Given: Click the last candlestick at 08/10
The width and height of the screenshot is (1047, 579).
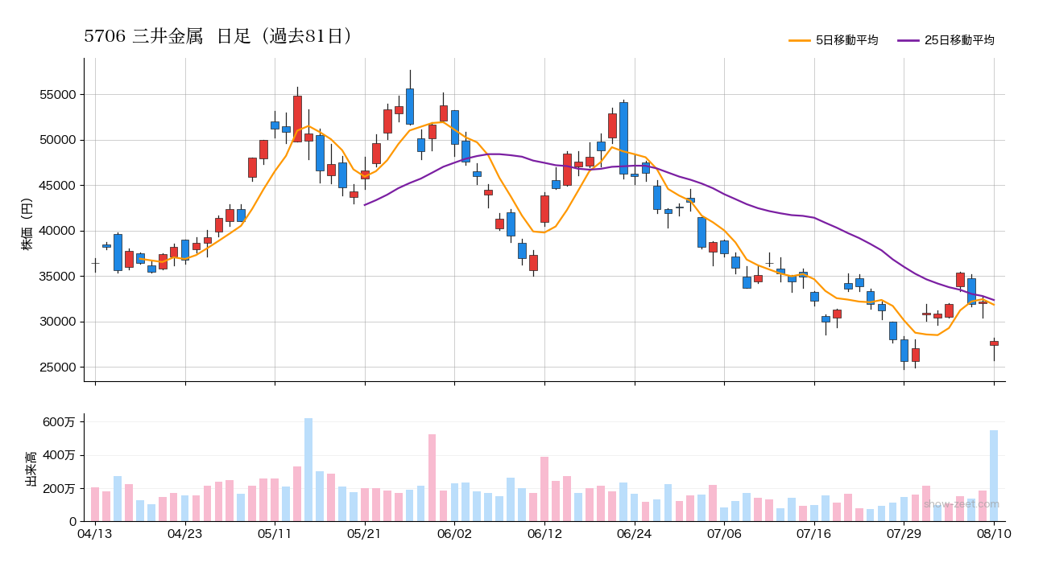Looking at the screenshot, I should [x=994, y=343].
